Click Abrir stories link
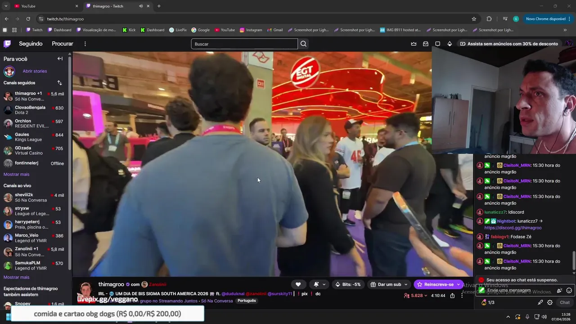The height and width of the screenshot is (324, 576). click(35, 71)
